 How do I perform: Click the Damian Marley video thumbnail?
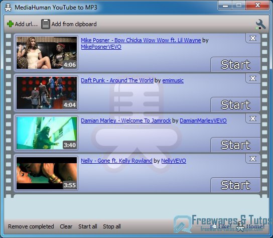(47, 133)
